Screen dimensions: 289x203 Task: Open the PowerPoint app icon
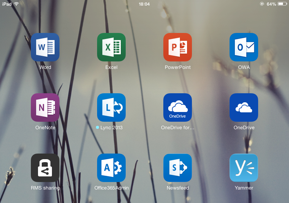click(x=178, y=47)
